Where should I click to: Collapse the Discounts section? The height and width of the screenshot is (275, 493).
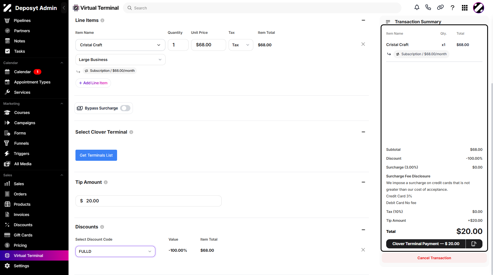click(363, 230)
